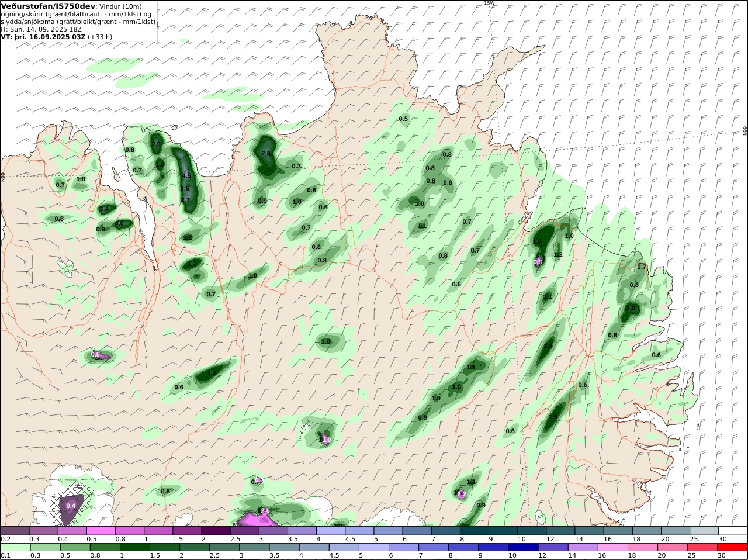
Task: Select the pale green 0.1 rain legend swatch
Action: (15, 548)
